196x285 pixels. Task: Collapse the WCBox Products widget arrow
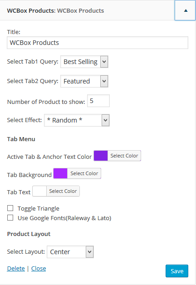(185, 10)
